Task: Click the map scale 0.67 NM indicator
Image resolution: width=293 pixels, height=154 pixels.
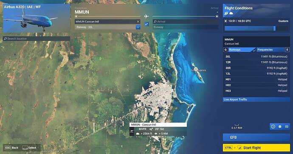Action: pyautogui.click(x=237, y=126)
